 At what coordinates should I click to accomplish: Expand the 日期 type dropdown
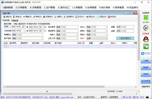point(10,27)
